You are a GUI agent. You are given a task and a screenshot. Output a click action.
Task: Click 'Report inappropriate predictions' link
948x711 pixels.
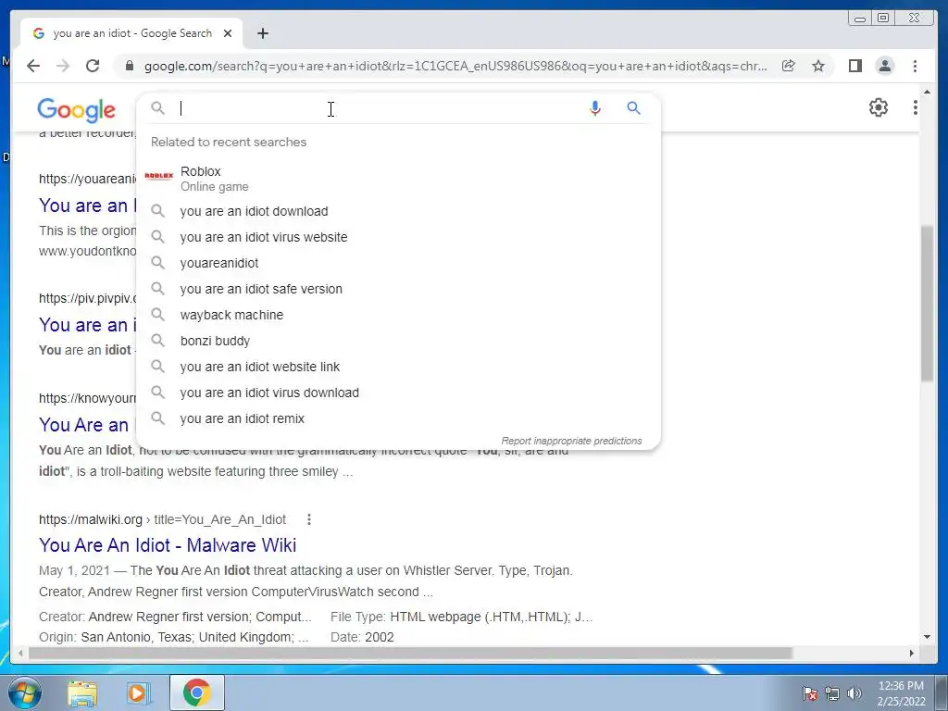click(x=571, y=441)
